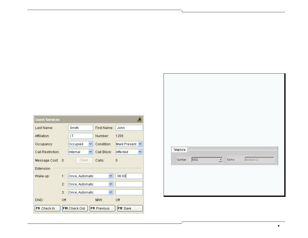
Task: Edit the Last Name field containing Smith
Action: (x=81, y=128)
